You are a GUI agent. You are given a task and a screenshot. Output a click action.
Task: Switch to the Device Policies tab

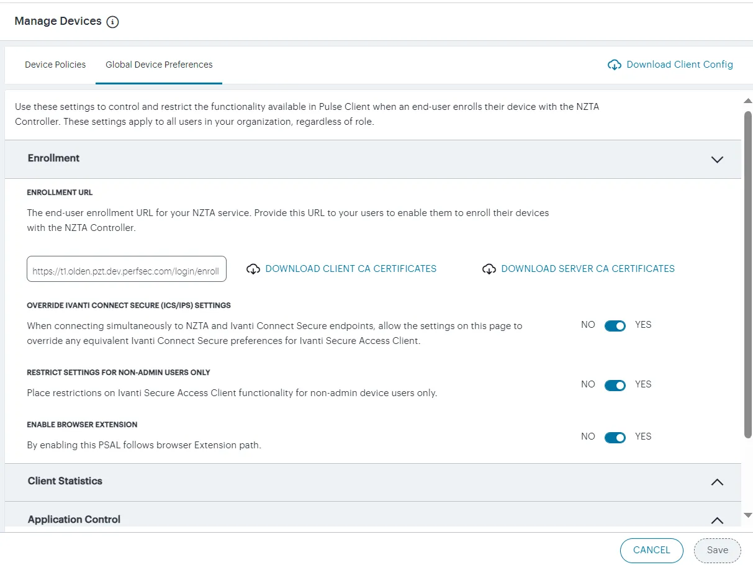55,65
